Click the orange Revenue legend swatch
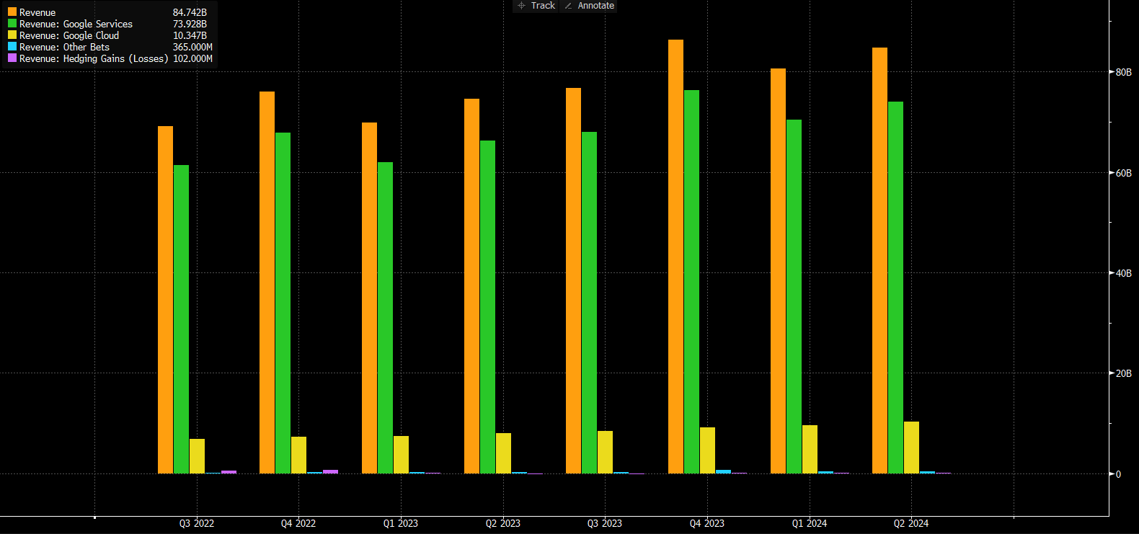The image size is (1139, 534). [12, 12]
